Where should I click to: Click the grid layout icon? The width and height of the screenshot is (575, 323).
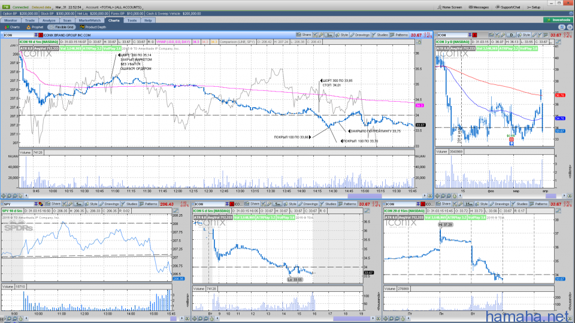point(562,27)
